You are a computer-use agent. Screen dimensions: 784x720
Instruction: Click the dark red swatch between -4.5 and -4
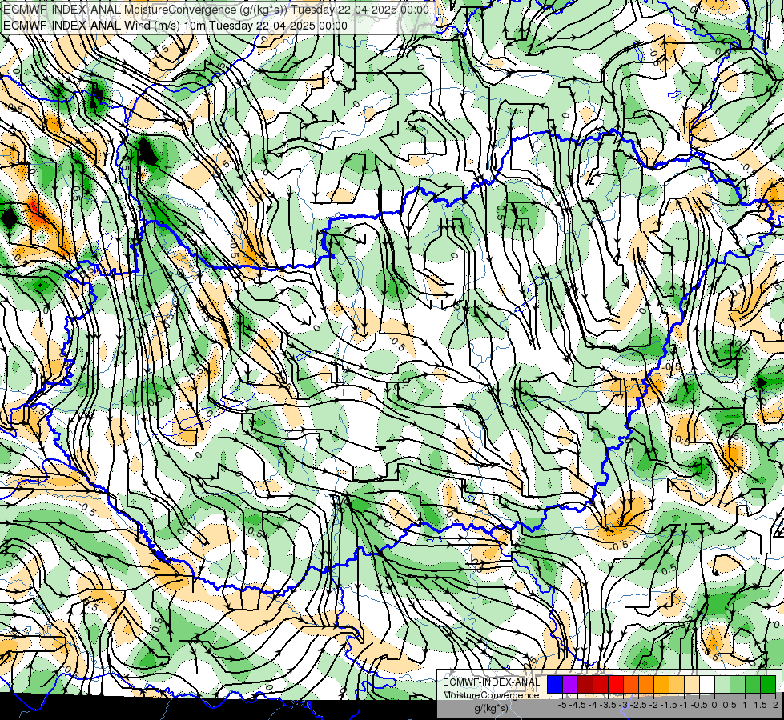click(585, 685)
